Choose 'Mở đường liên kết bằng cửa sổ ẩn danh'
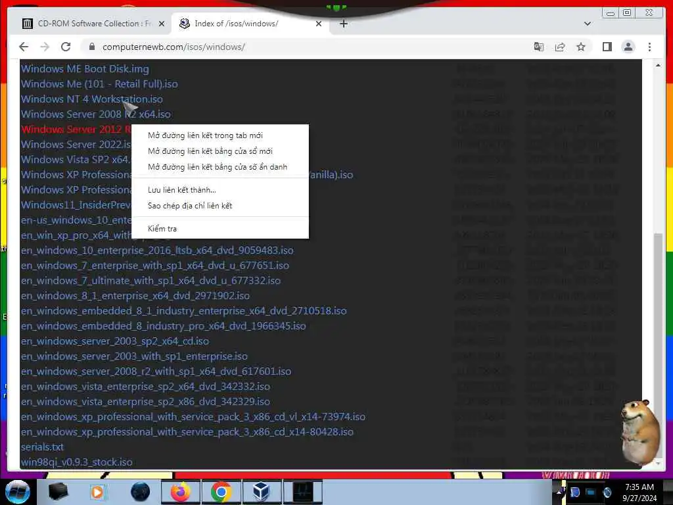 (x=220, y=167)
